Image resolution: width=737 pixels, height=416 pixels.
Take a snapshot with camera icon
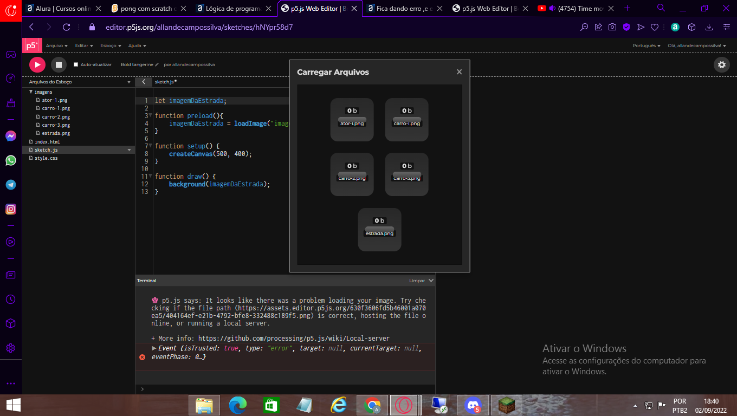(612, 27)
